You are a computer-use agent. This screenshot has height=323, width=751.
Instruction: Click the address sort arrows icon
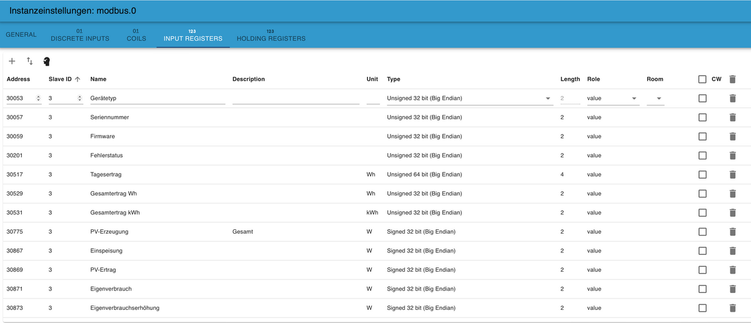coord(29,61)
